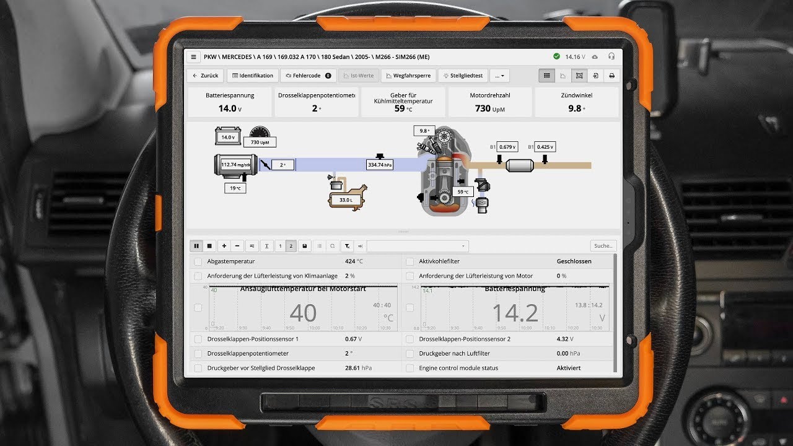The height and width of the screenshot is (446, 793).
Task: Click the green connection status check icon
Action: [x=557, y=56]
